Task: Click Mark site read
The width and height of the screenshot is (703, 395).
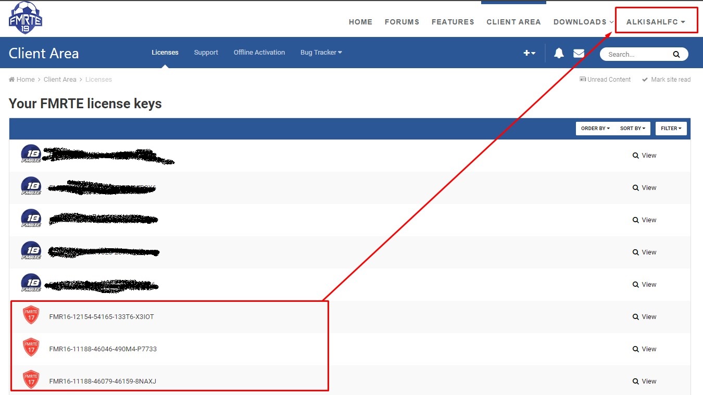Action: pos(667,80)
